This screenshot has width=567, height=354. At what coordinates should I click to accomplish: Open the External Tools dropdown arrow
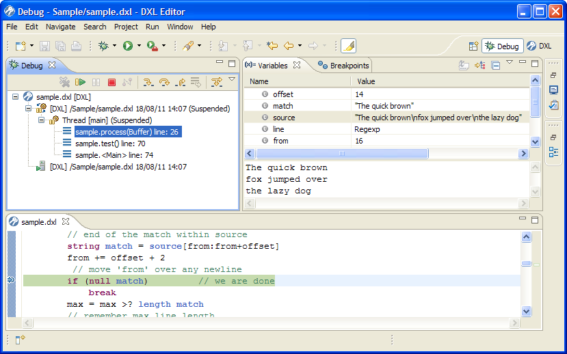(x=163, y=46)
